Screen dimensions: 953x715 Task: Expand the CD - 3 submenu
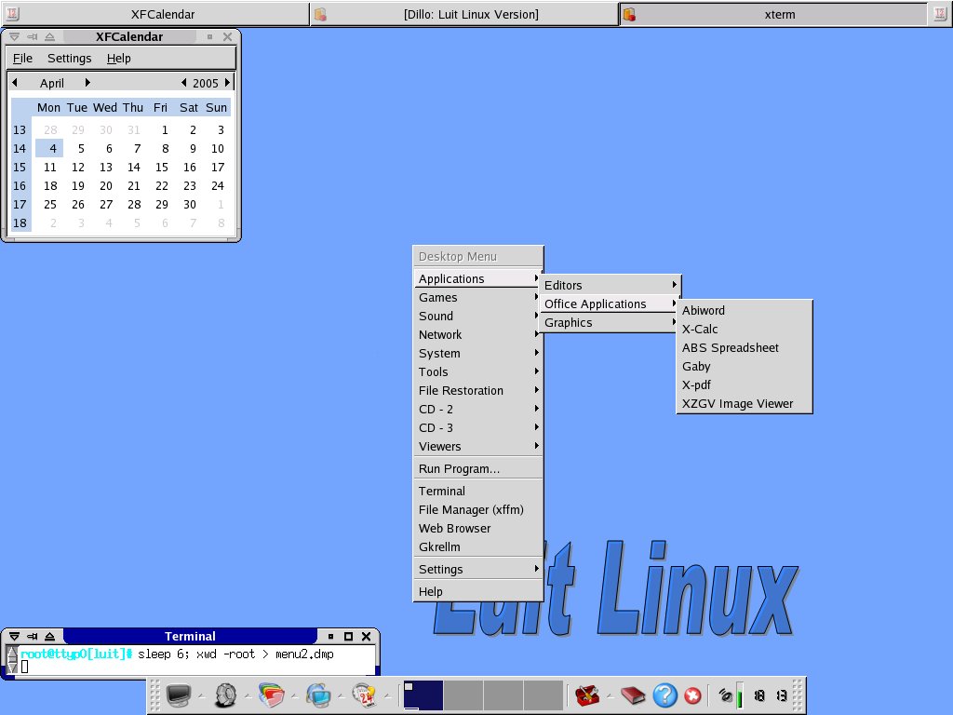(x=477, y=428)
